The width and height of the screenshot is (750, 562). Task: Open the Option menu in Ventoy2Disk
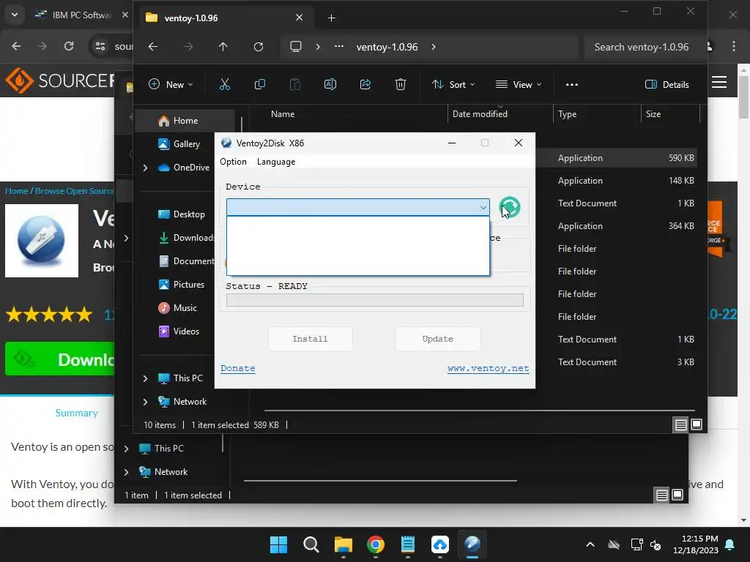tap(233, 162)
